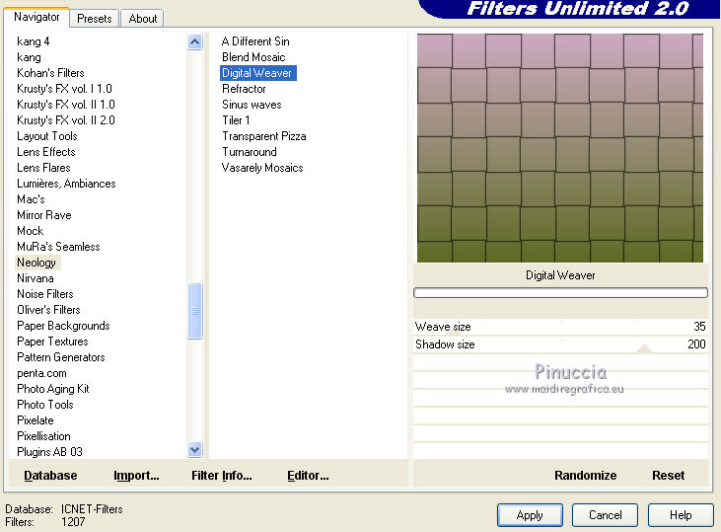Screen dimensions: 721x532
Task: Choose the Layout Tools category
Action: 47,136
